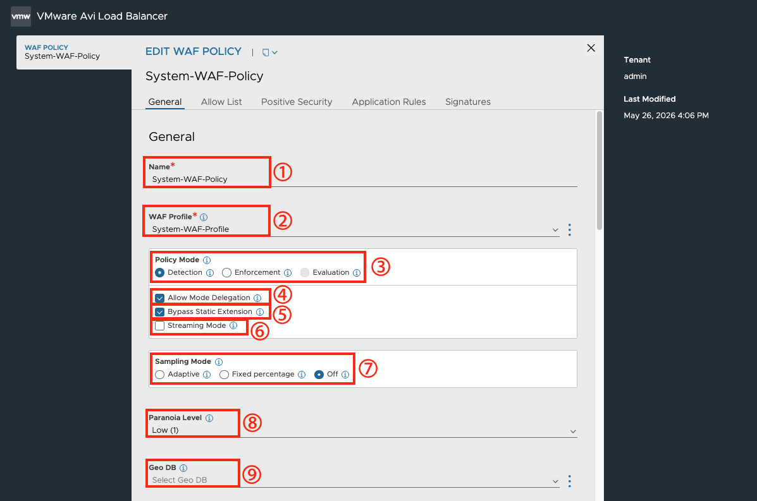757x501 pixels.
Task: Click the info icon beside Off
Action: (345, 375)
